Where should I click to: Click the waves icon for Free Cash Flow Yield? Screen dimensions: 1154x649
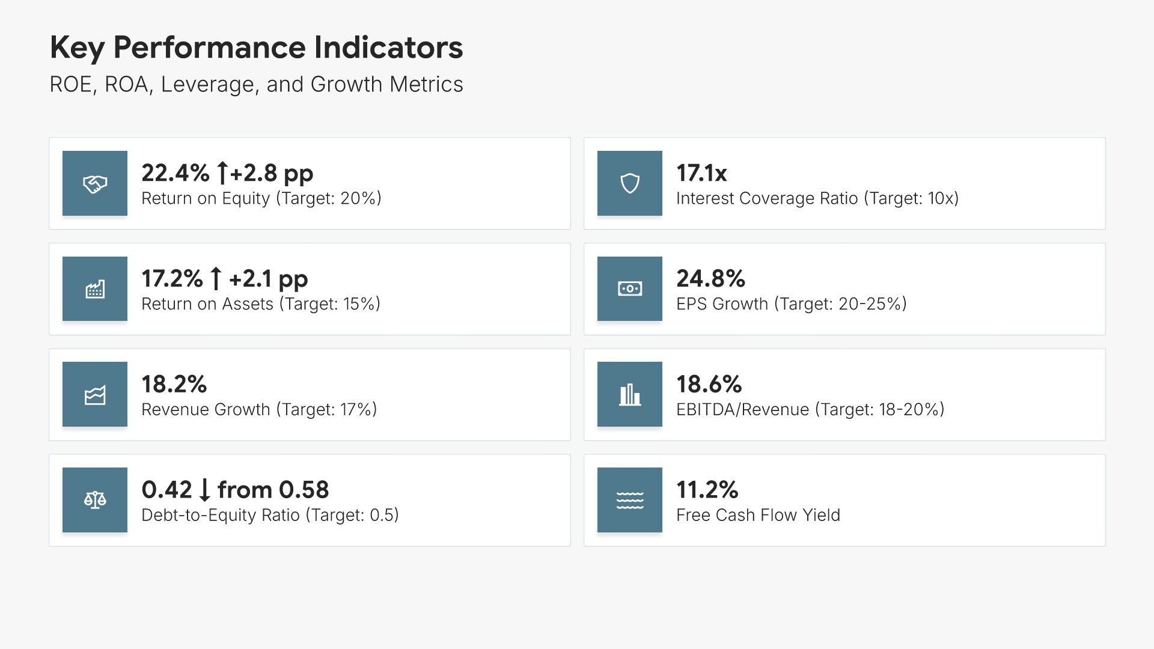click(630, 500)
